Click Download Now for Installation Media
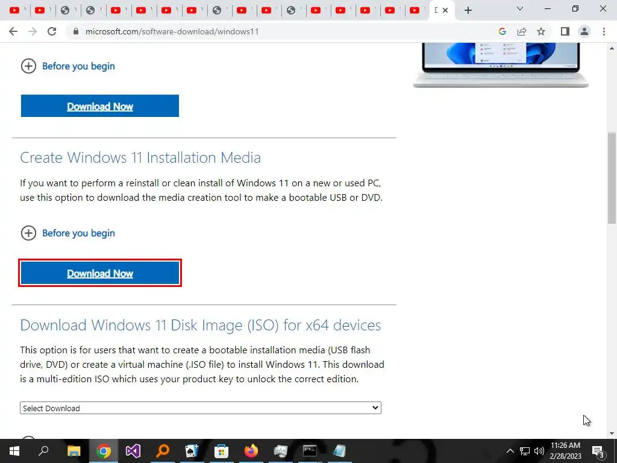Screen dimensions: 617x463 point(100,273)
